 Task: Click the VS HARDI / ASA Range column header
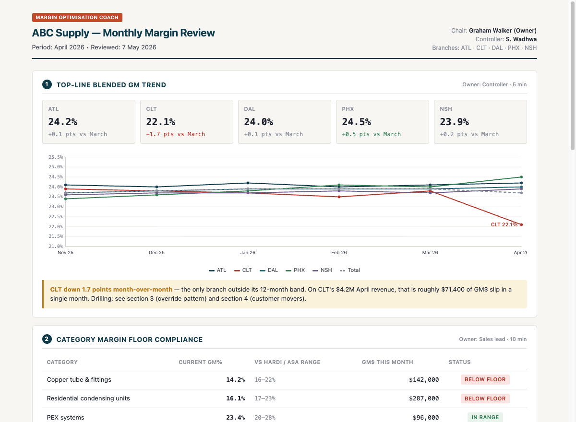288,362
